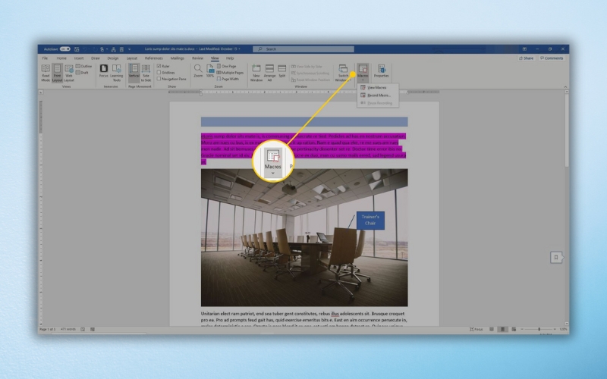The image size is (607, 379).
Task: Open the File tab
Action: 45,58
